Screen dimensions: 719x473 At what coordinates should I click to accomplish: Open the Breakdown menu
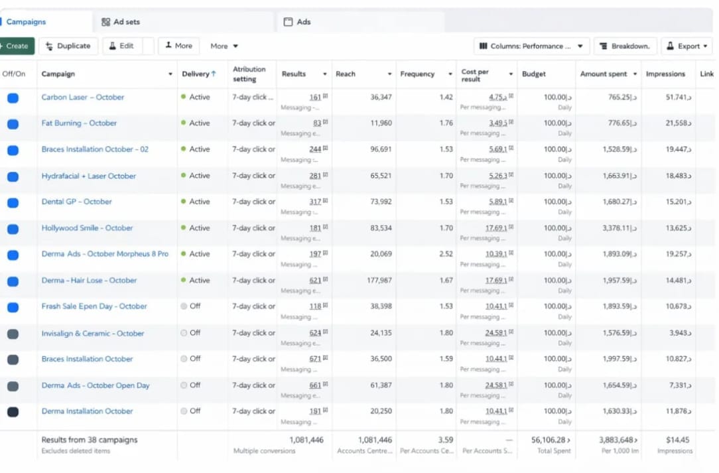[625, 46]
